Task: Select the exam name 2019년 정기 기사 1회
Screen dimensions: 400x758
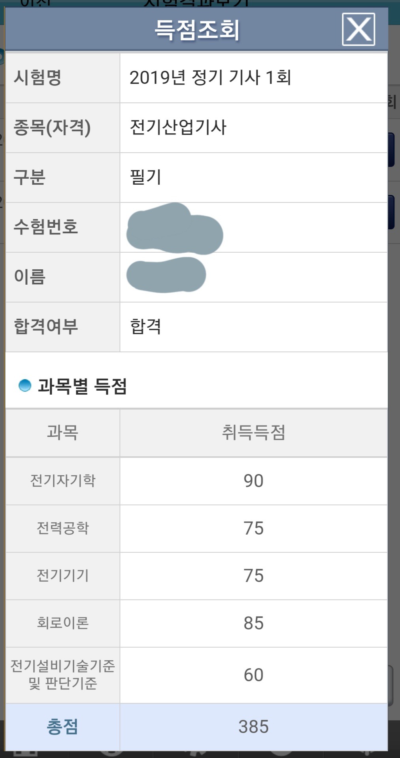Action: pyautogui.click(x=210, y=78)
